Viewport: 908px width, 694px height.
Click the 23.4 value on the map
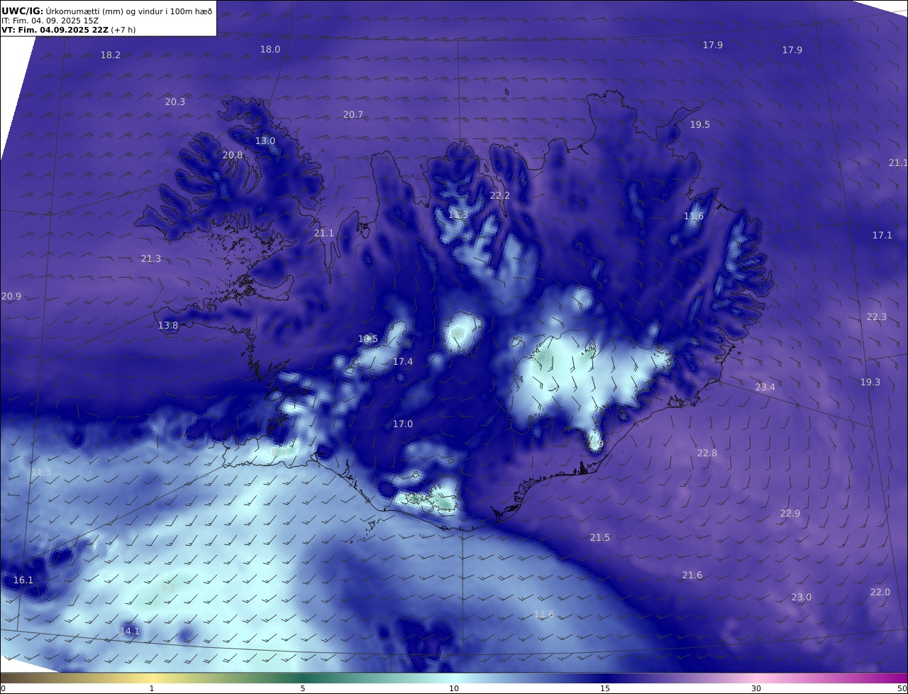click(765, 387)
